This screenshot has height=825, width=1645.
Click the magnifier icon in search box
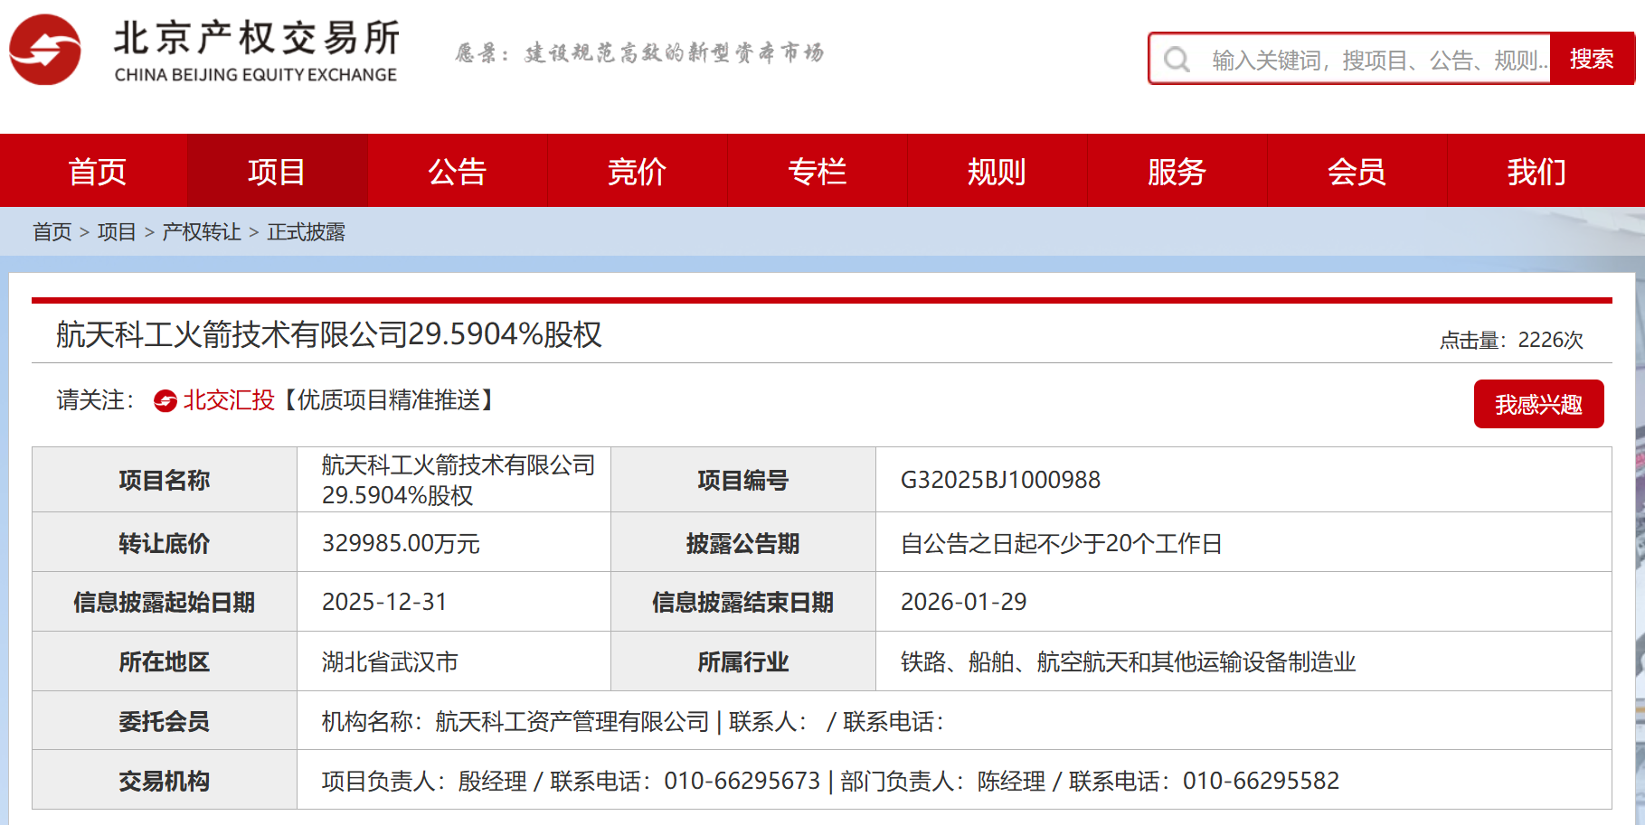[1177, 60]
